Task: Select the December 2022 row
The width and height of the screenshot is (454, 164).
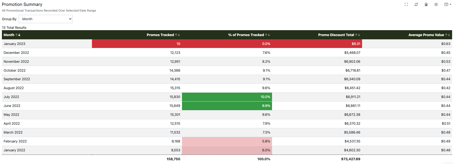Action: coord(16,53)
